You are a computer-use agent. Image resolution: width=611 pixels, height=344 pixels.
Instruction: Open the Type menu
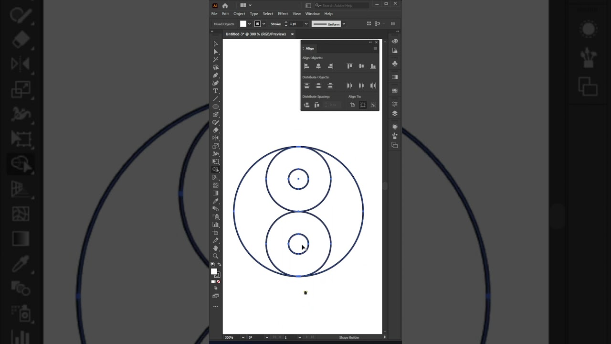coord(254,14)
